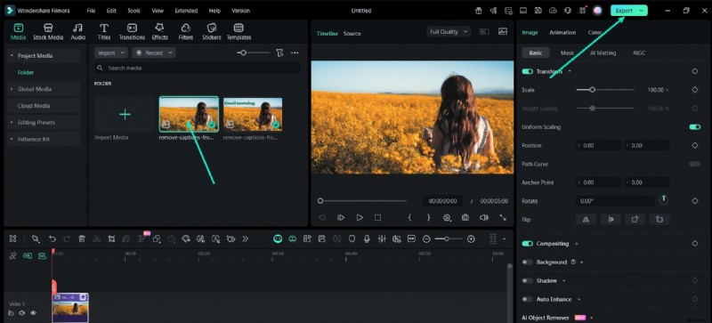This screenshot has width=712, height=323.
Task: Open the Transitions tab
Action: 132,32
